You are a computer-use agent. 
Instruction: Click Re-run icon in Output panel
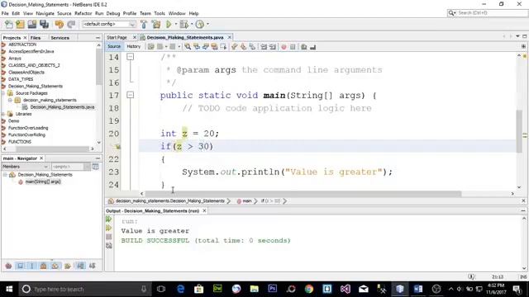point(108,219)
